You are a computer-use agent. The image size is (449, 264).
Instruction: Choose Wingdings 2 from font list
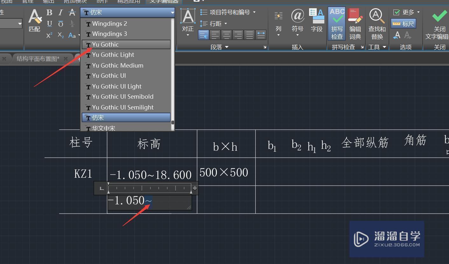pos(126,23)
